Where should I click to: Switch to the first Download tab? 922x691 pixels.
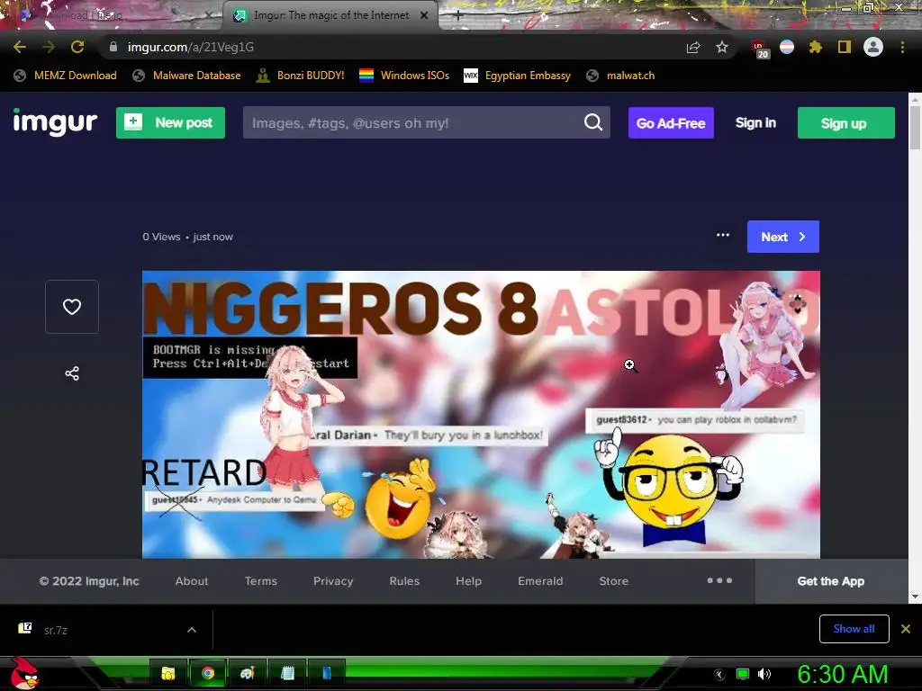pos(112,16)
